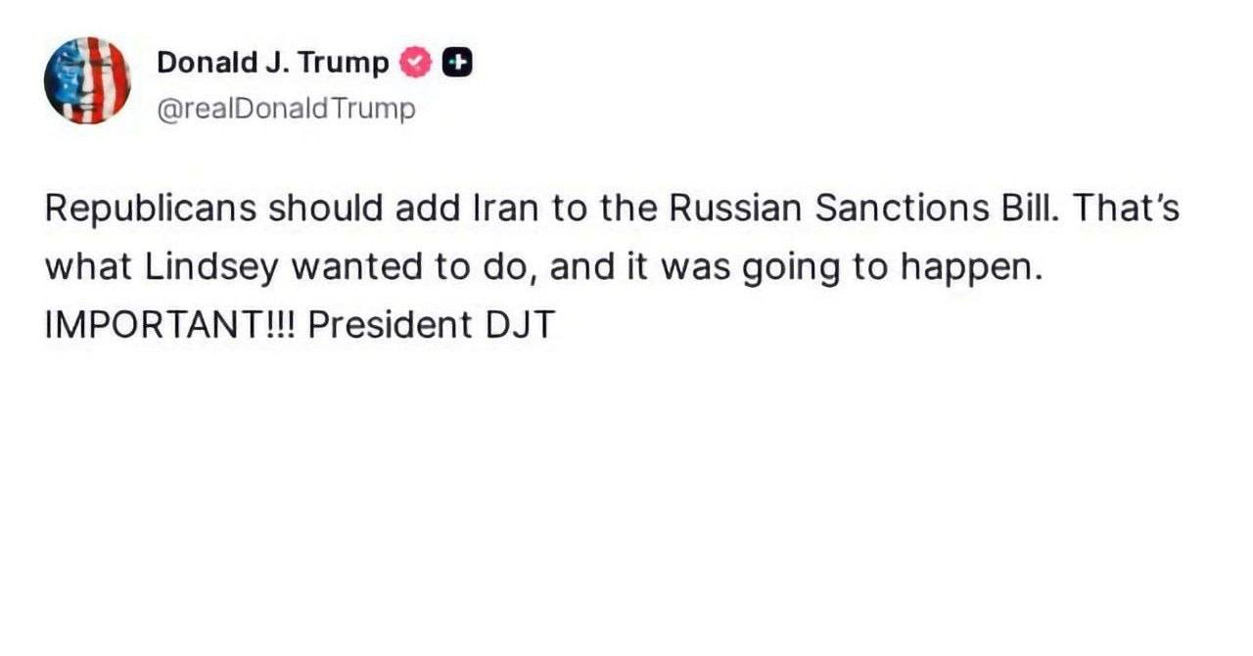Click the word "Republicans" in the post
The height and width of the screenshot is (656, 1253).
point(151,210)
